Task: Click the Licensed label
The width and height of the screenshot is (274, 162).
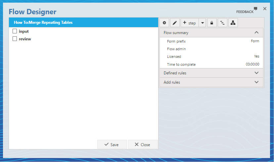Action: pyautogui.click(x=174, y=57)
